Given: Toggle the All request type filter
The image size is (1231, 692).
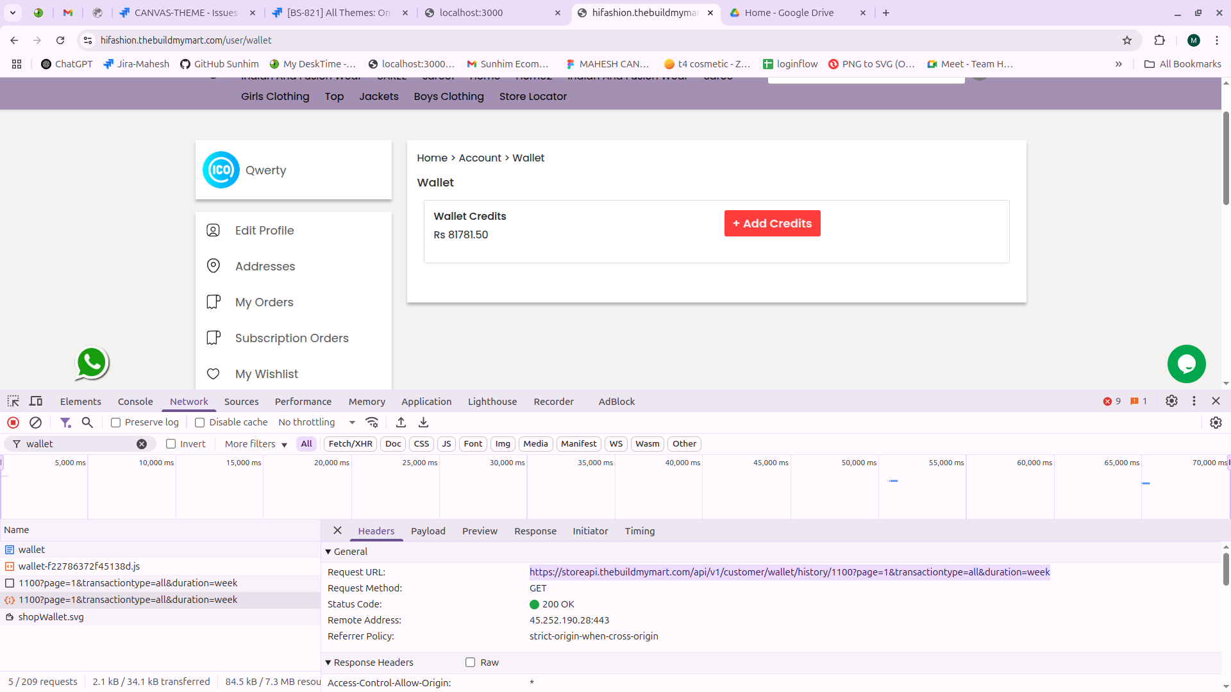Looking at the screenshot, I should click(x=306, y=444).
